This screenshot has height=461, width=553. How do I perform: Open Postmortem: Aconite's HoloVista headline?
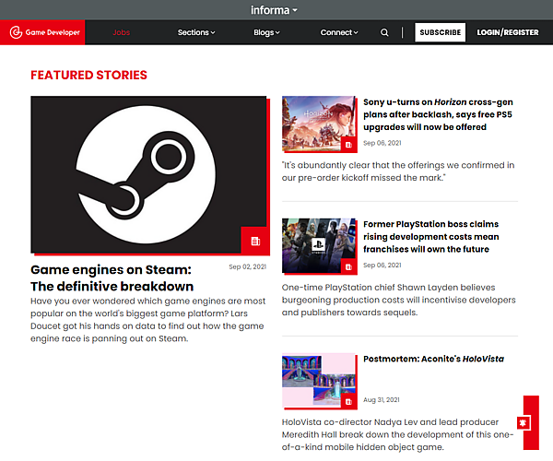click(433, 359)
